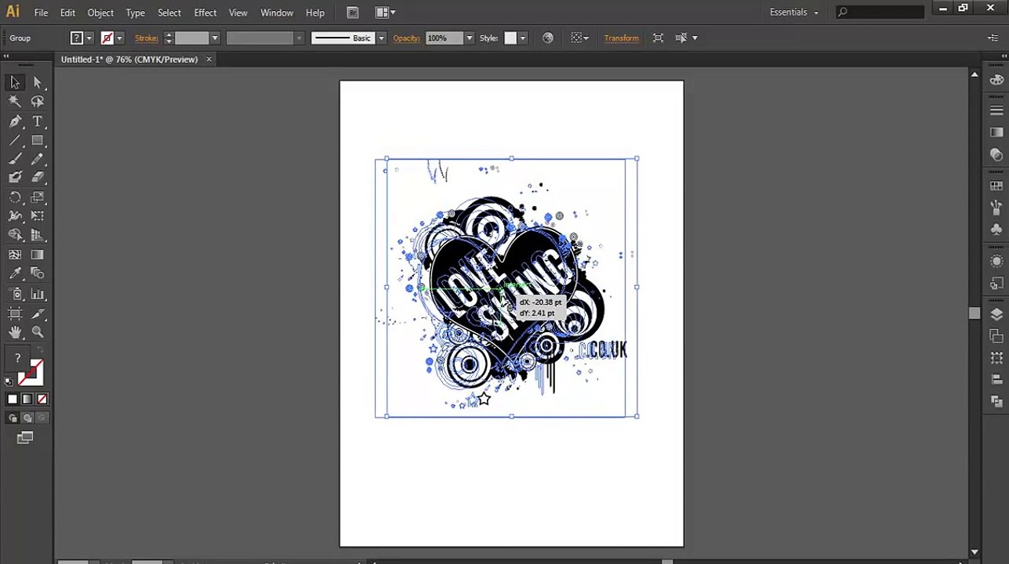Enable Draw Behind mode
The image size is (1009, 564).
tap(27, 418)
